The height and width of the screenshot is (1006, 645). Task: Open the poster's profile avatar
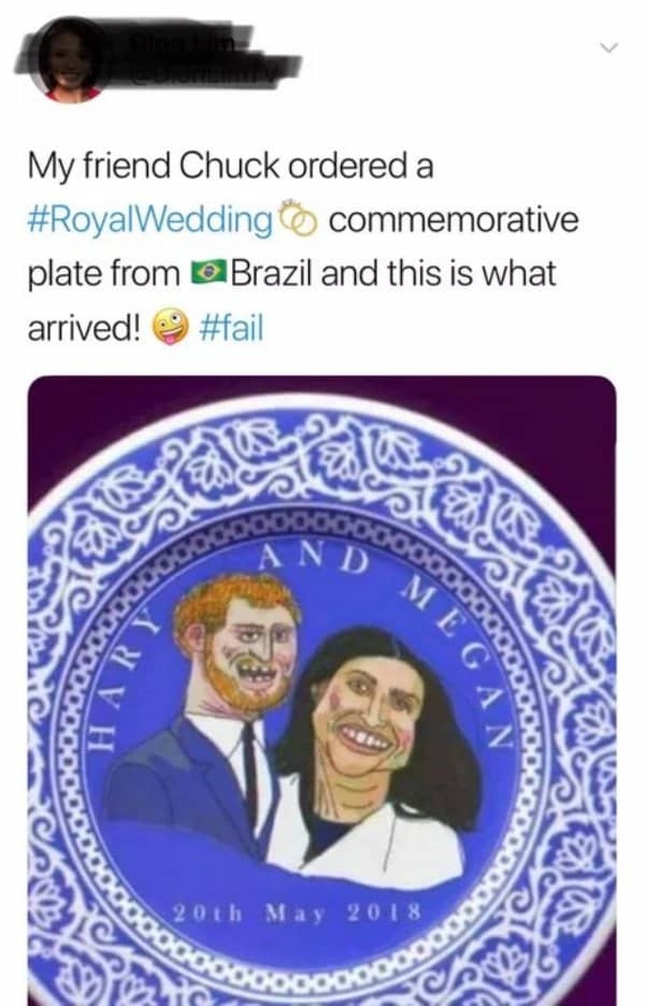(x=72, y=61)
